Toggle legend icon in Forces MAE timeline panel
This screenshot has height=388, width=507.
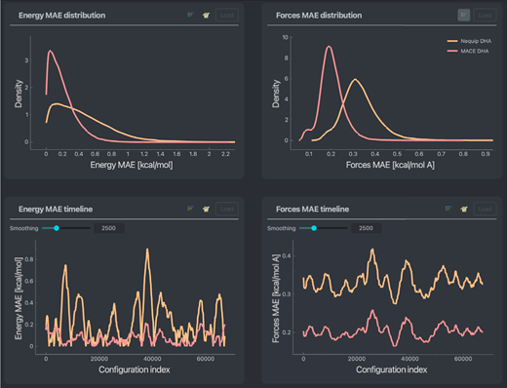448,209
